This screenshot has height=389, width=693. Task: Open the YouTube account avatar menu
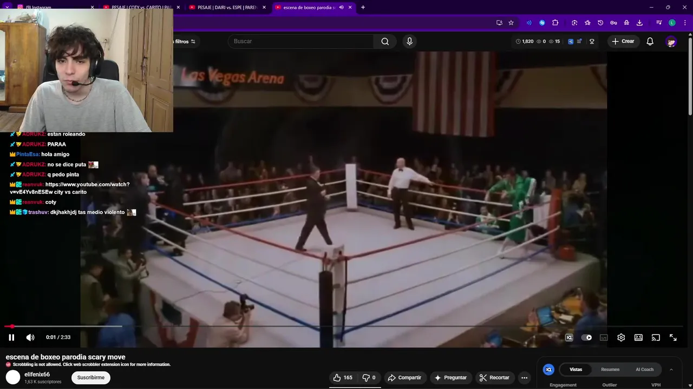671,41
